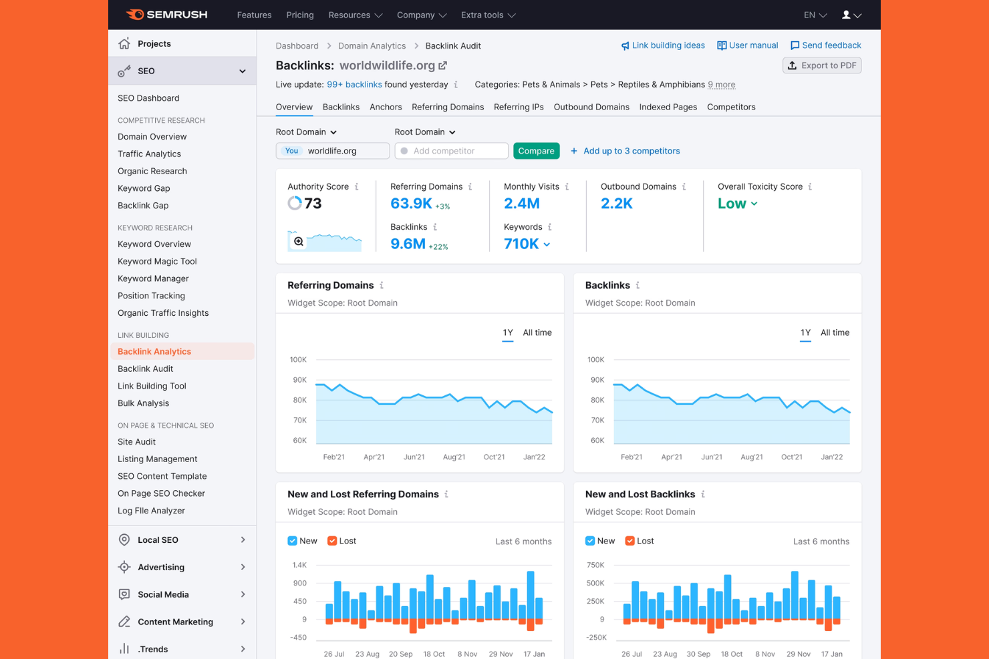This screenshot has width=989, height=659.
Task: Click the Social Media icon
Action: 124,594
